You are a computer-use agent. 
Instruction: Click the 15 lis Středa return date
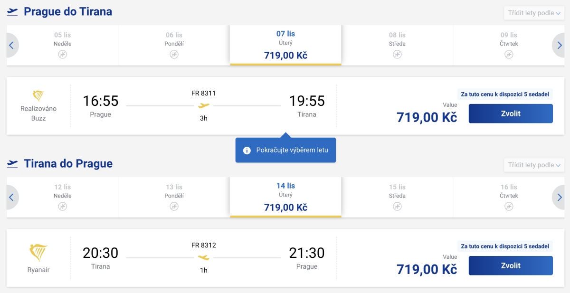[x=397, y=197]
